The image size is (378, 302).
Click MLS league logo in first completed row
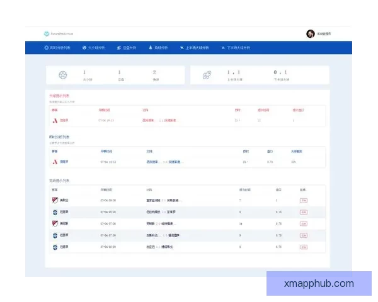pyautogui.click(x=55, y=200)
